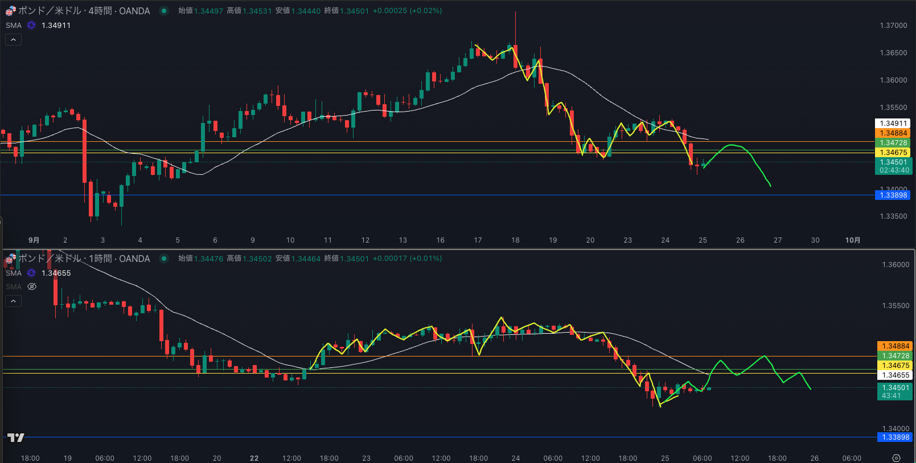This screenshot has height=463, width=916.
Task: Click the SMA 1.34655 legend in bottom chart
Action: pyautogui.click(x=14, y=273)
